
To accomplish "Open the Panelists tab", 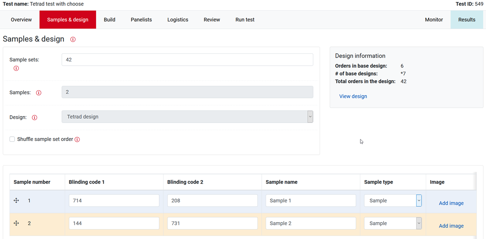I will (x=141, y=20).
